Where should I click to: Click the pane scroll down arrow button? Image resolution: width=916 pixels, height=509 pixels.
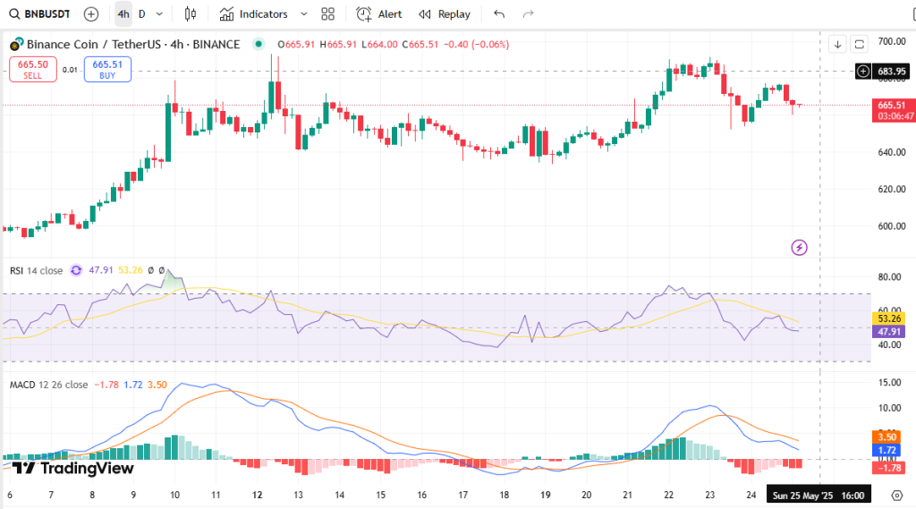(x=837, y=45)
